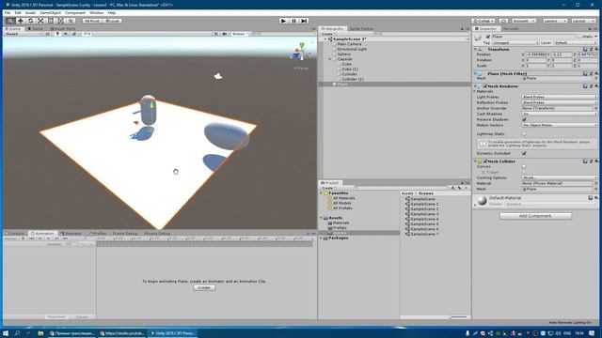Toggle scene lighting icon
This screenshot has height=338, width=602.
coord(57,34)
